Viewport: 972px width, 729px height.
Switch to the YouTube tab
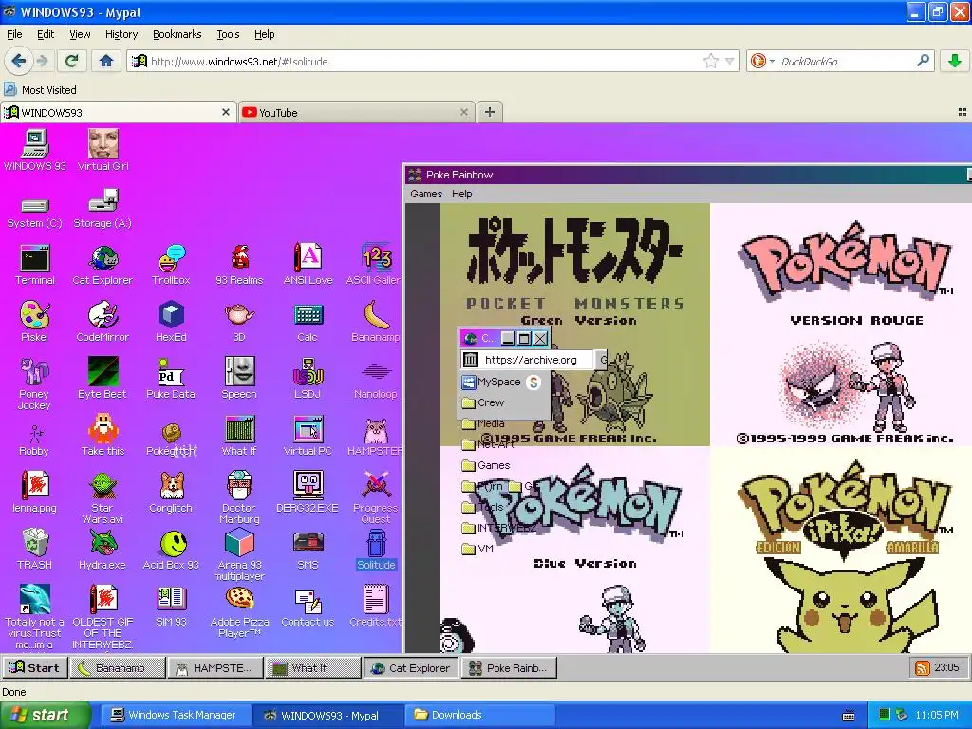[356, 112]
